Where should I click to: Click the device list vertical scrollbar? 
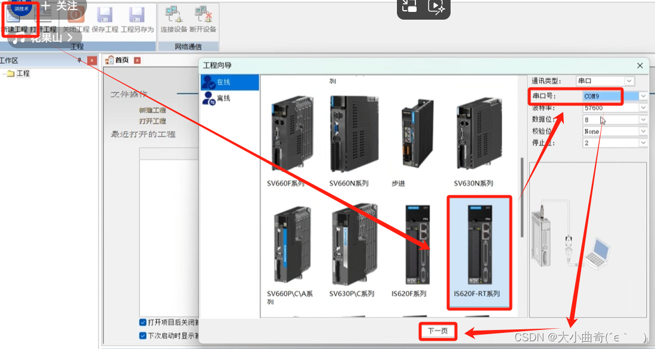tap(521, 198)
